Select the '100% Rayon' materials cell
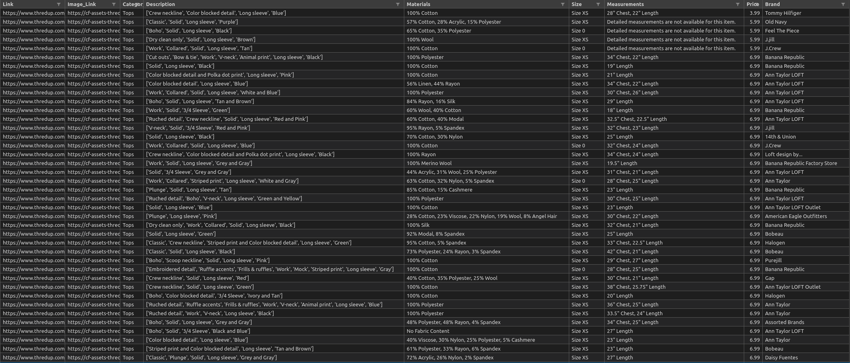The width and height of the screenshot is (850, 363). pos(486,155)
